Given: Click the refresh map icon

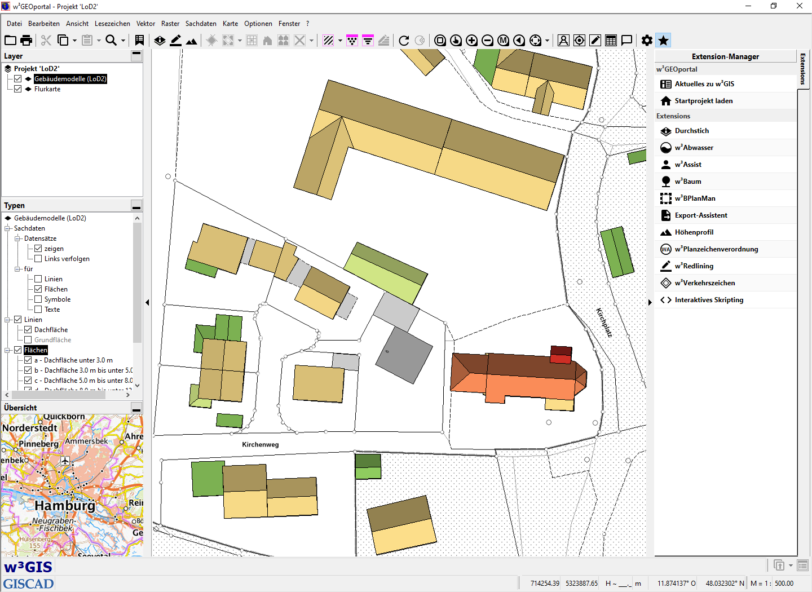Looking at the screenshot, I should point(404,40).
